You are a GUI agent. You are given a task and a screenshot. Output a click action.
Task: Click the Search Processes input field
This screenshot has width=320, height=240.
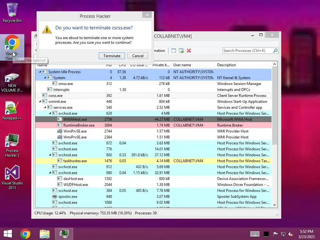coord(248,51)
